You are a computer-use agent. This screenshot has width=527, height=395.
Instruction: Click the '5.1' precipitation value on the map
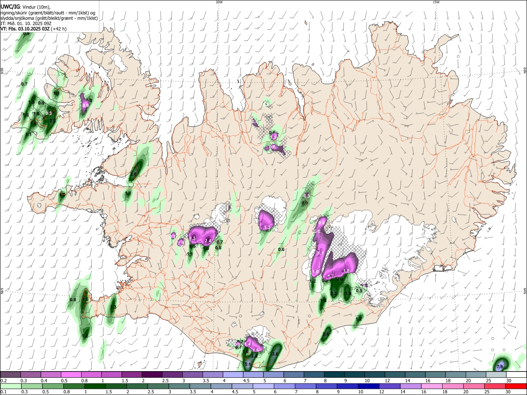tap(248, 364)
